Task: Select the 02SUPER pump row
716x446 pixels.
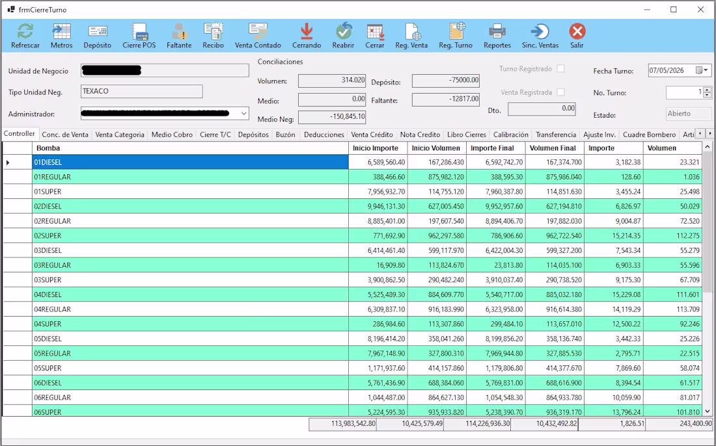Action: point(353,236)
